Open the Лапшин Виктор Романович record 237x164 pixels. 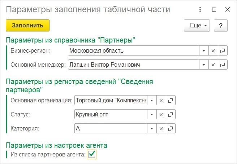(223, 65)
